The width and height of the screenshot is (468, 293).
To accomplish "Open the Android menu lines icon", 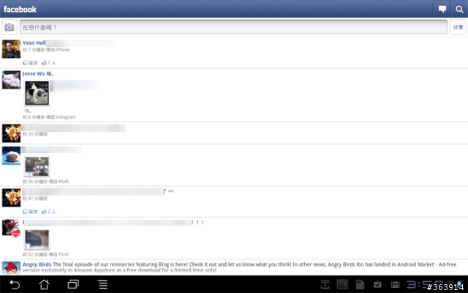I will click(103, 284).
